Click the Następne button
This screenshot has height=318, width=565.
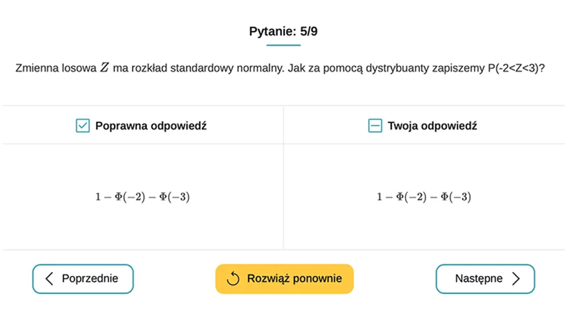(x=485, y=279)
